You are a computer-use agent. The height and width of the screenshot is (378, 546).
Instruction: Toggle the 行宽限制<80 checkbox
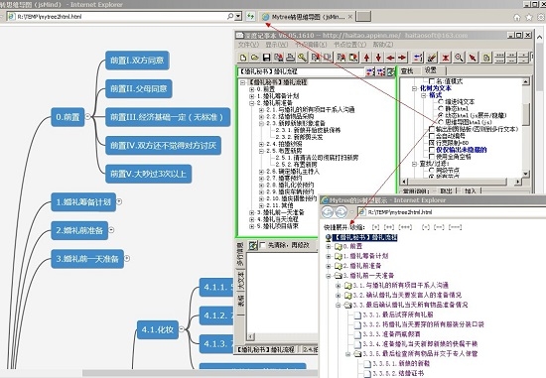tap(432, 143)
